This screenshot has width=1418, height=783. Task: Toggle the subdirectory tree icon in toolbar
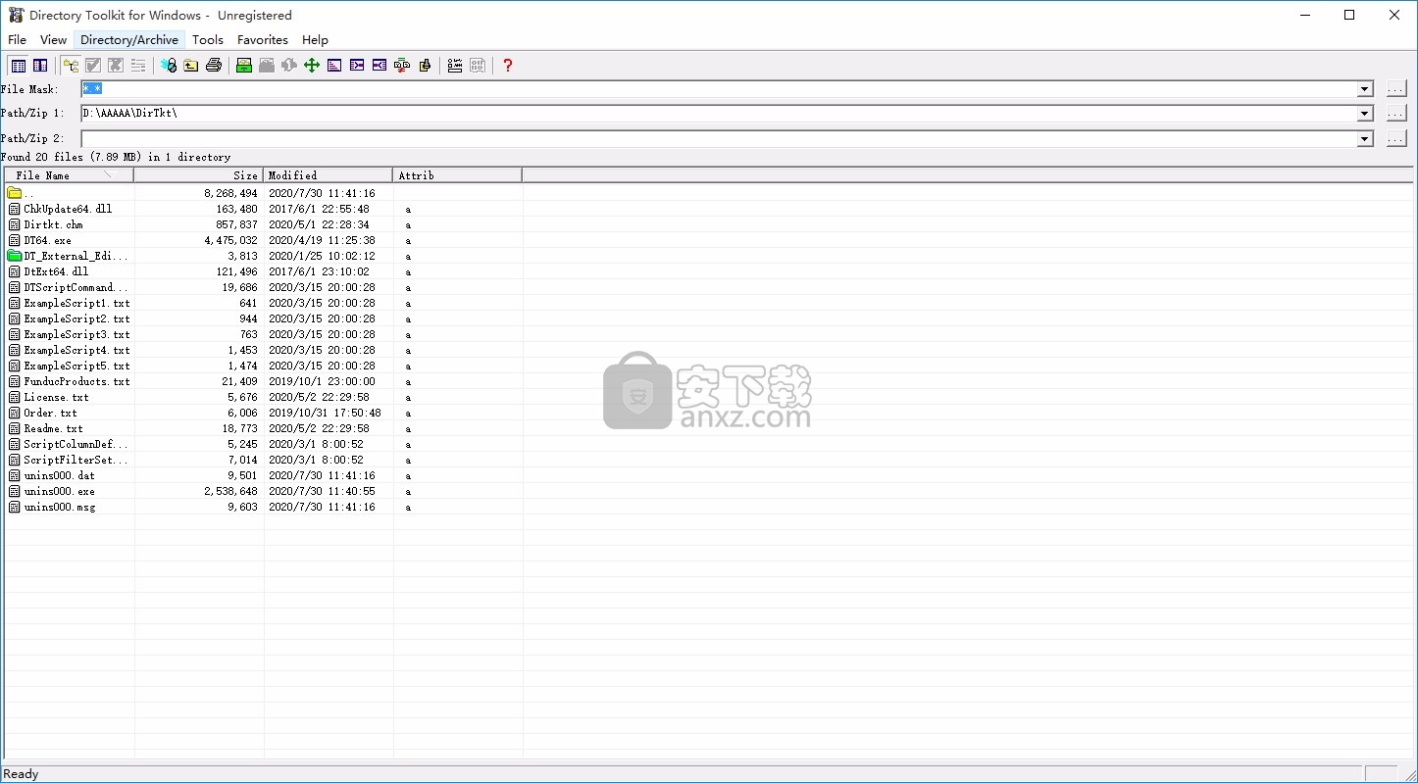coord(71,66)
